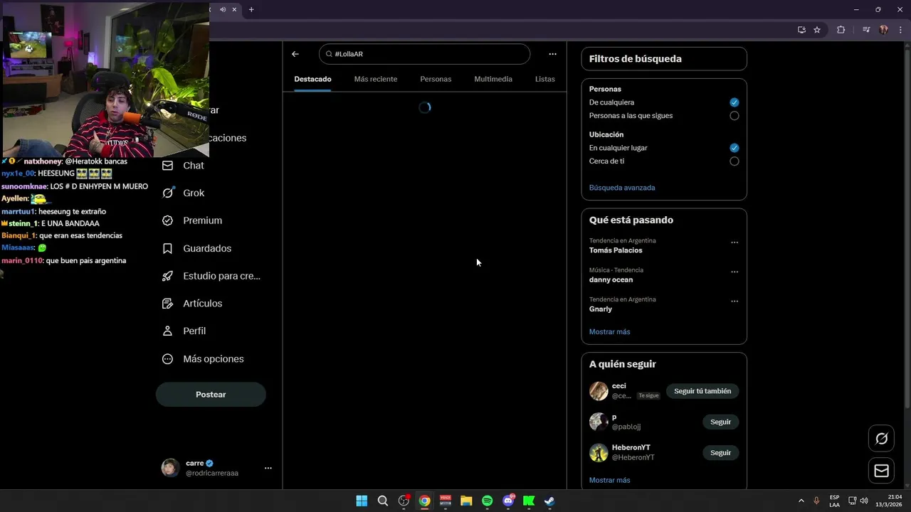Open Discord from the taskbar

click(508, 501)
